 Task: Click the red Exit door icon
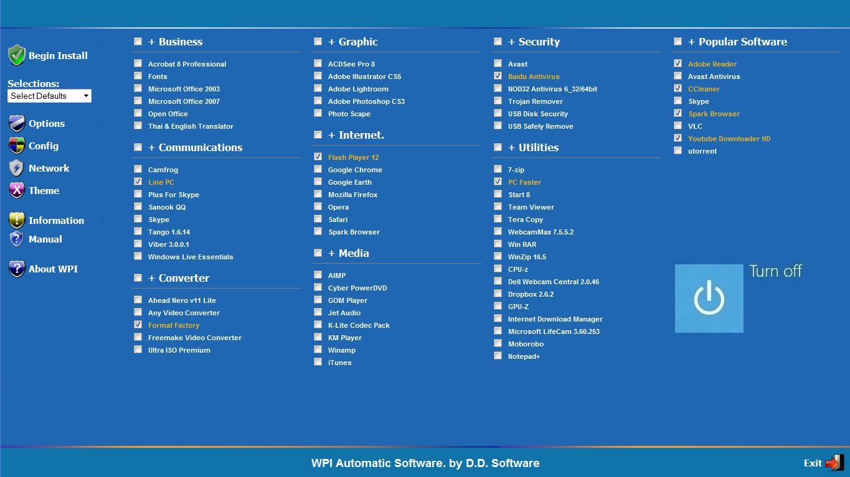coord(834,463)
